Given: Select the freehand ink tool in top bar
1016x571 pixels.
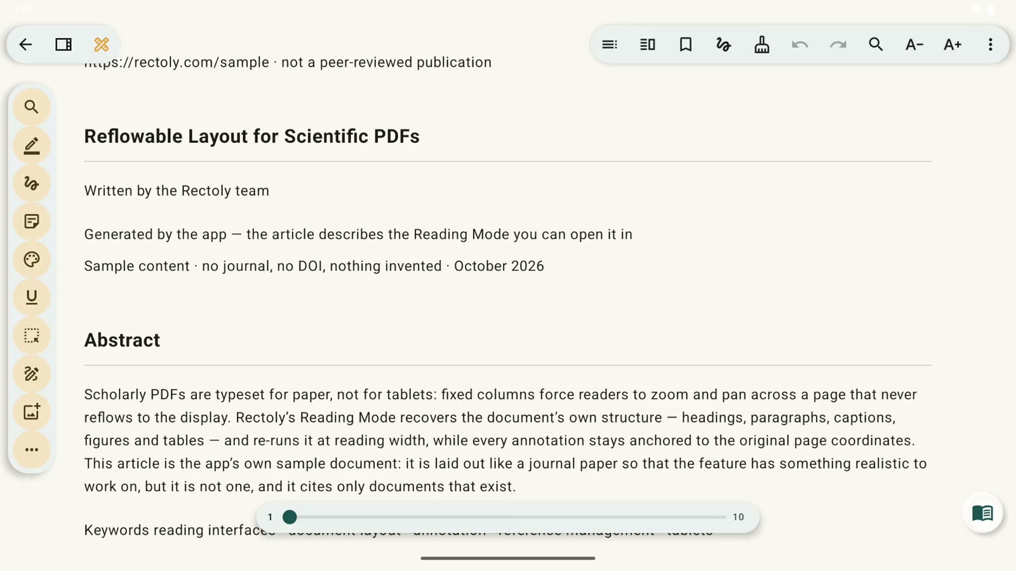Looking at the screenshot, I should tap(724, 44).
